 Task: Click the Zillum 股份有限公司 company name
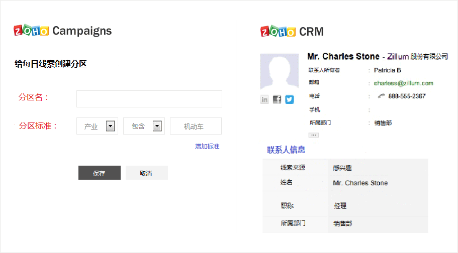coord(418,57)
